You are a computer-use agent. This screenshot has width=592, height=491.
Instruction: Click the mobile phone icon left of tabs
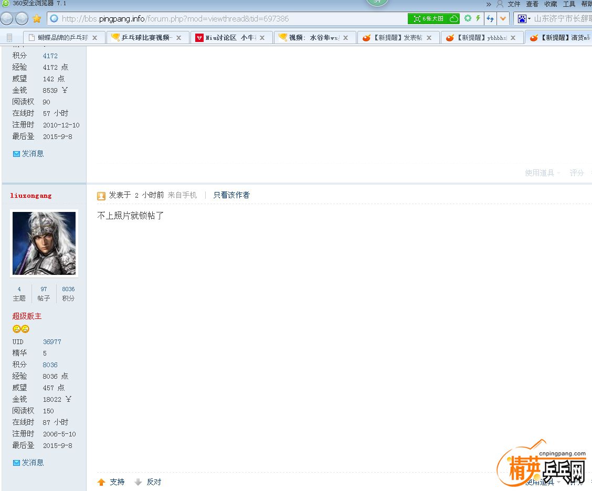9,38
